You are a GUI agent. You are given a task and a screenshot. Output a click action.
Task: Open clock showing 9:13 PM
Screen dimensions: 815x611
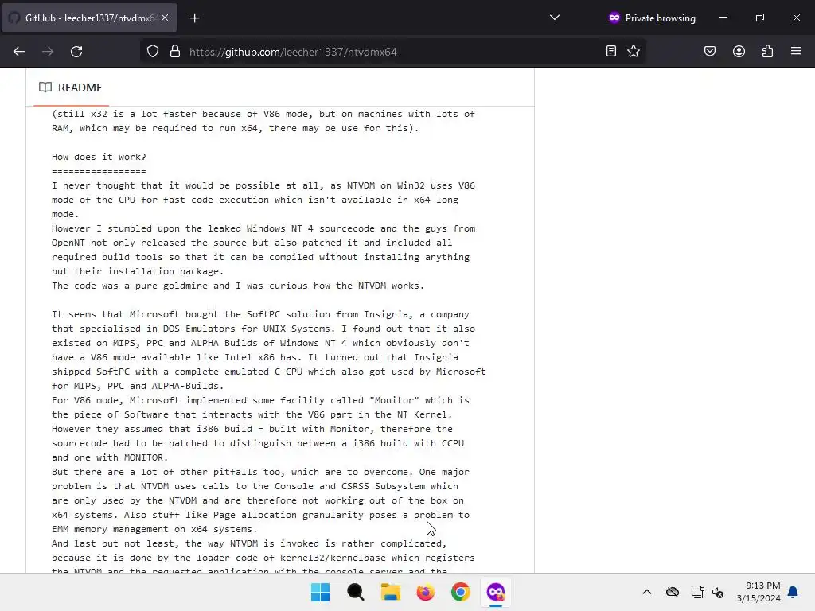pos(758,592)
